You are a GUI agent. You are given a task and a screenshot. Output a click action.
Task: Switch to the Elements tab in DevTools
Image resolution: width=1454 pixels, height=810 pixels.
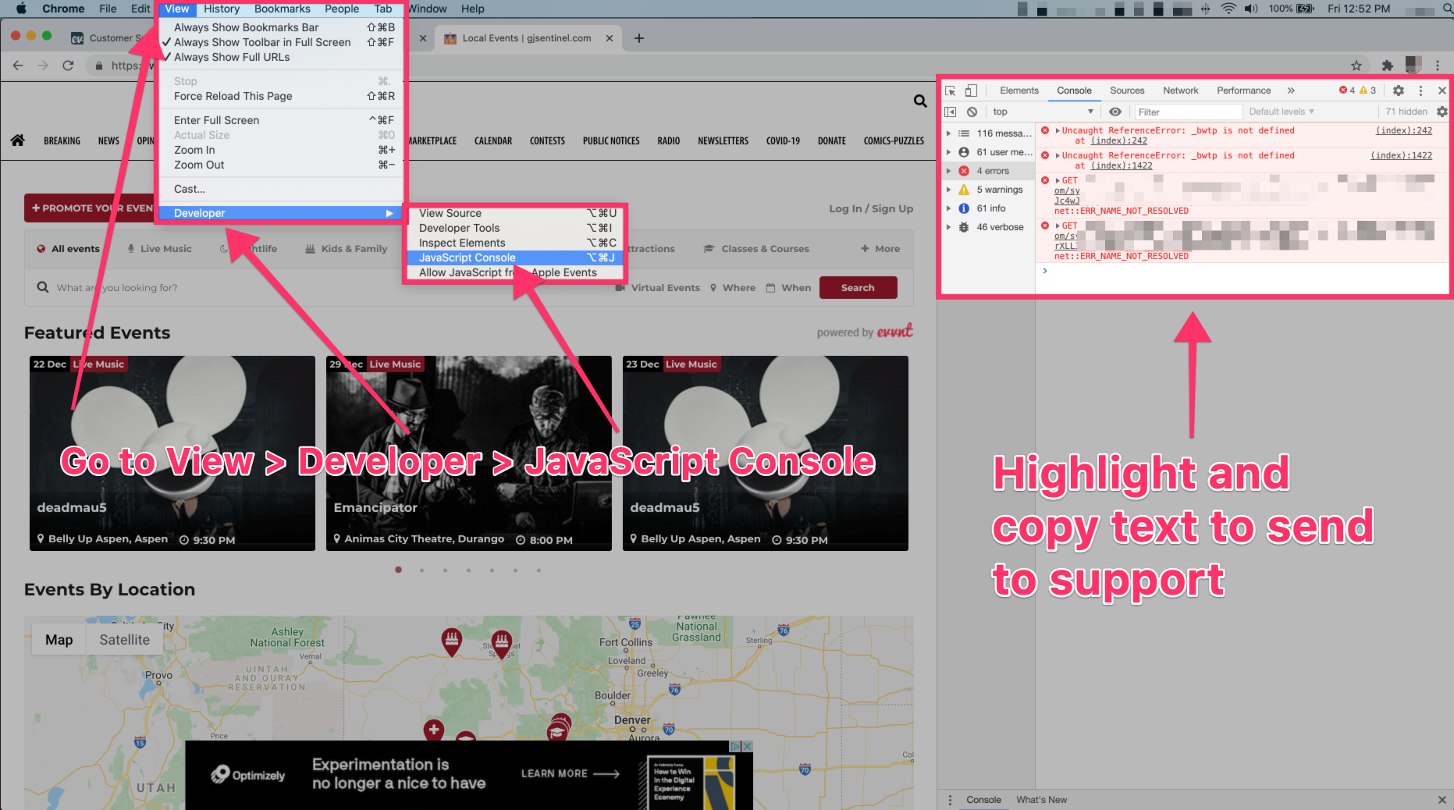[x=1019, y=91]
